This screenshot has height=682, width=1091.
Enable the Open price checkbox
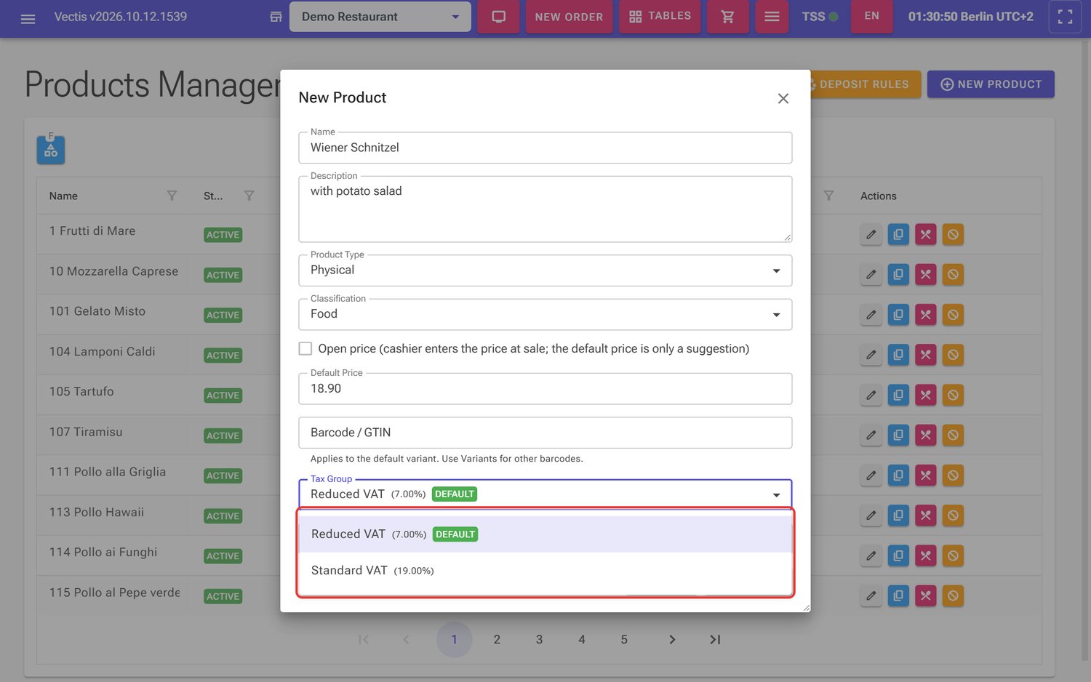pos(305,349)
